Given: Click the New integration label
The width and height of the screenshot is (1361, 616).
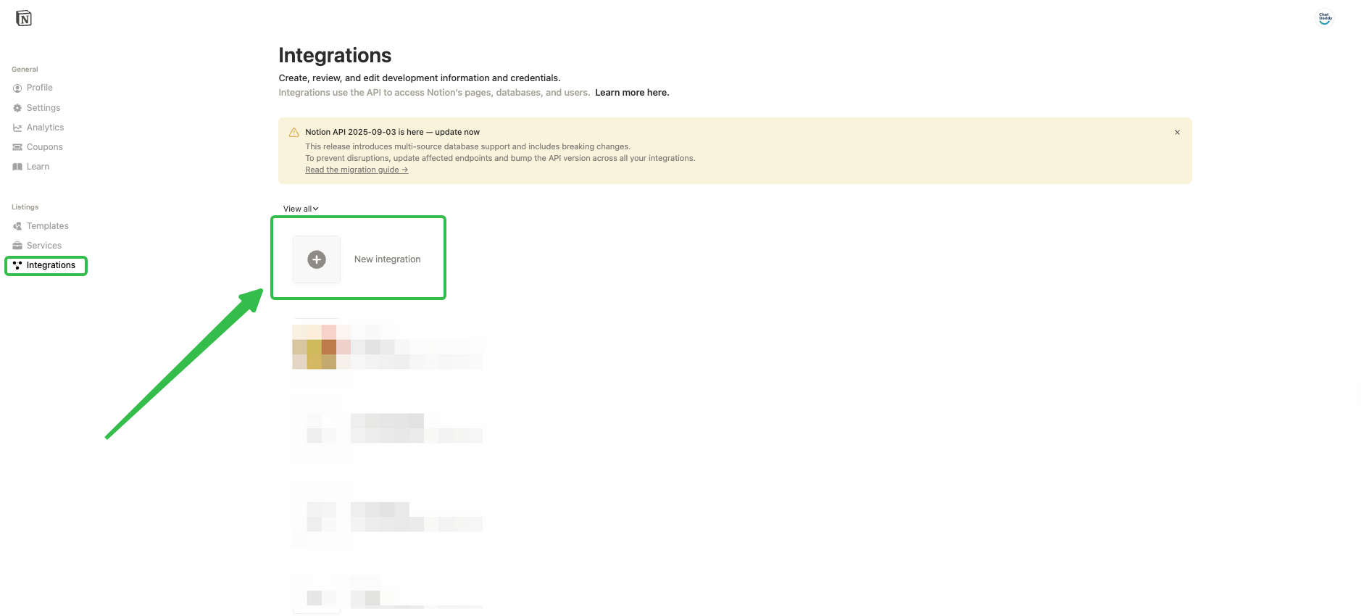Looking at the screenshot, I should click(x=387, y=259).
